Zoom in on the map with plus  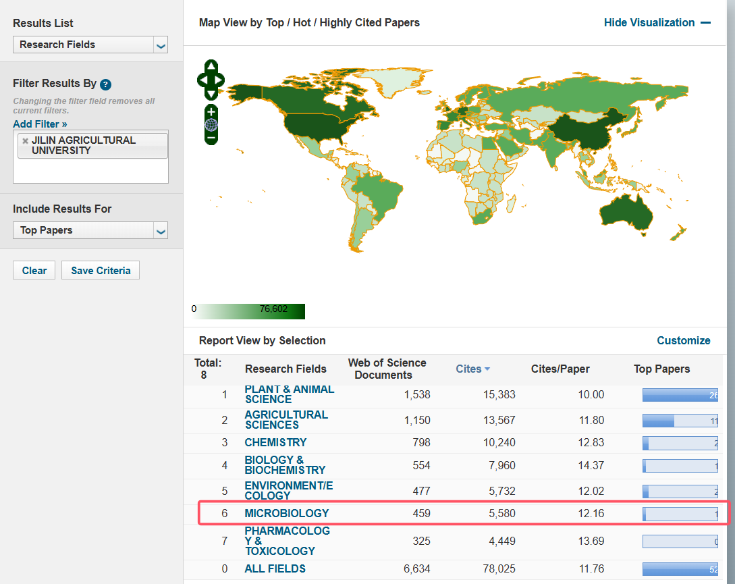211,111
